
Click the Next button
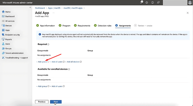[56, 102]
